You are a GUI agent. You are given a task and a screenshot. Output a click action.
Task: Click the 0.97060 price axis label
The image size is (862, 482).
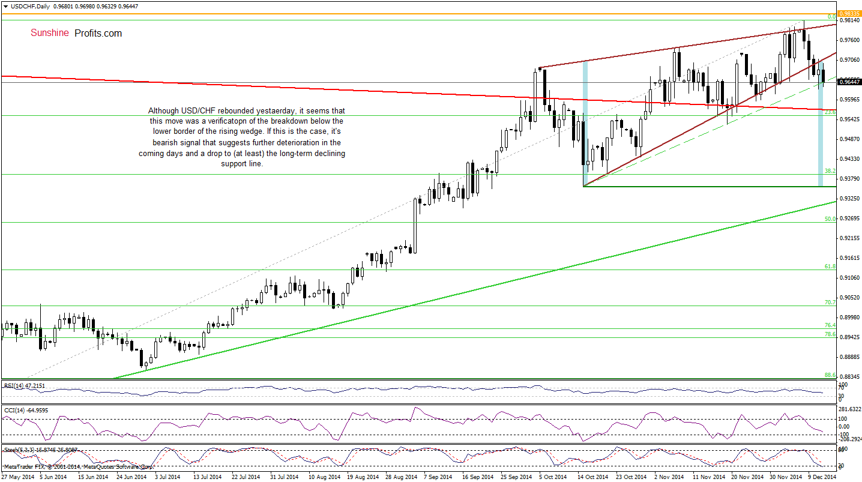(849, 60)
